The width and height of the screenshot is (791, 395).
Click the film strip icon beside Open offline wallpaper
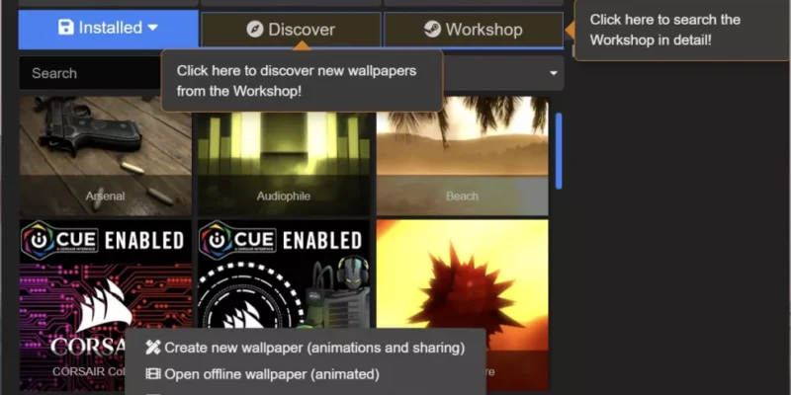(152, 374)
